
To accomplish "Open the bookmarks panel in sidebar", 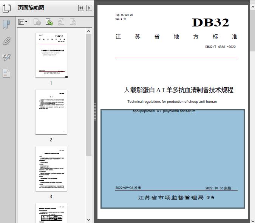I will (x=6, y=25).
